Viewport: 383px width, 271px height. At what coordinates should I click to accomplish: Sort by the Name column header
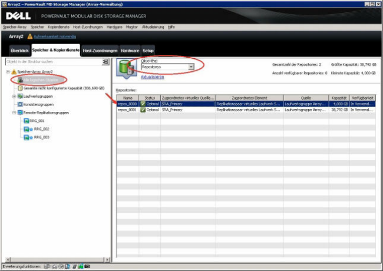(x=128, y=98)
